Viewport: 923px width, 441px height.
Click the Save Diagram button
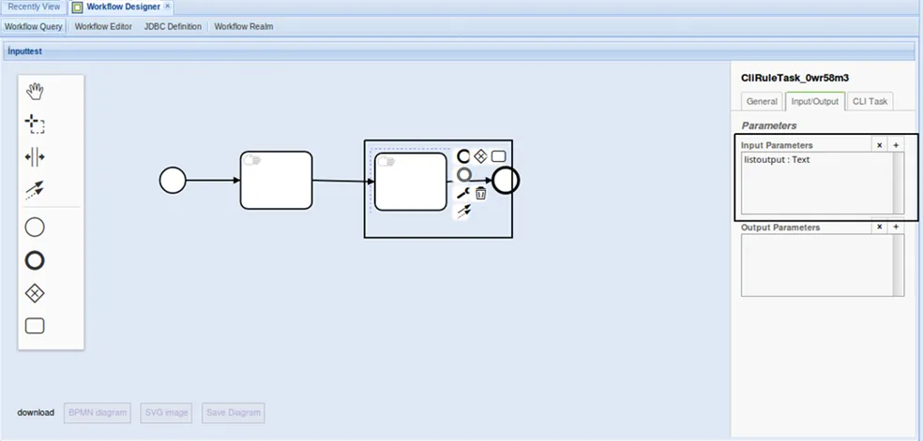click(x=234, y=413)
